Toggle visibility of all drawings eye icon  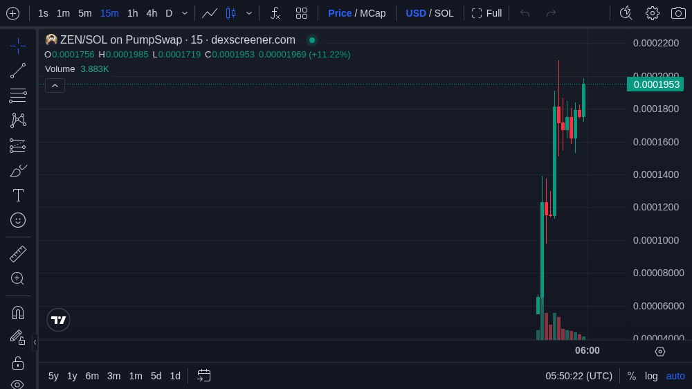(18, 384)
